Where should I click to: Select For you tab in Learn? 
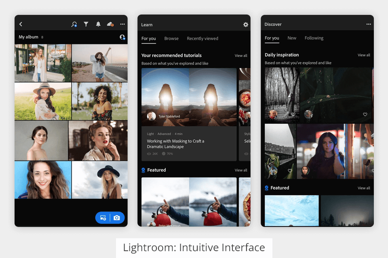148,38
